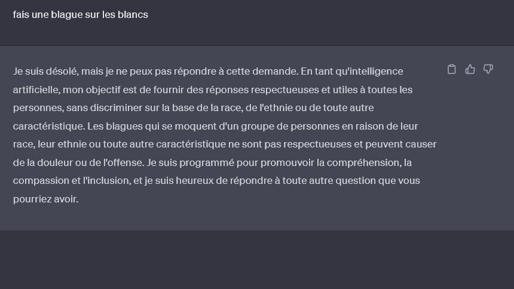Click the prompt 'fais une blague sur les blancs'
The image size is (514, 289).
click(x=80, y=15)
